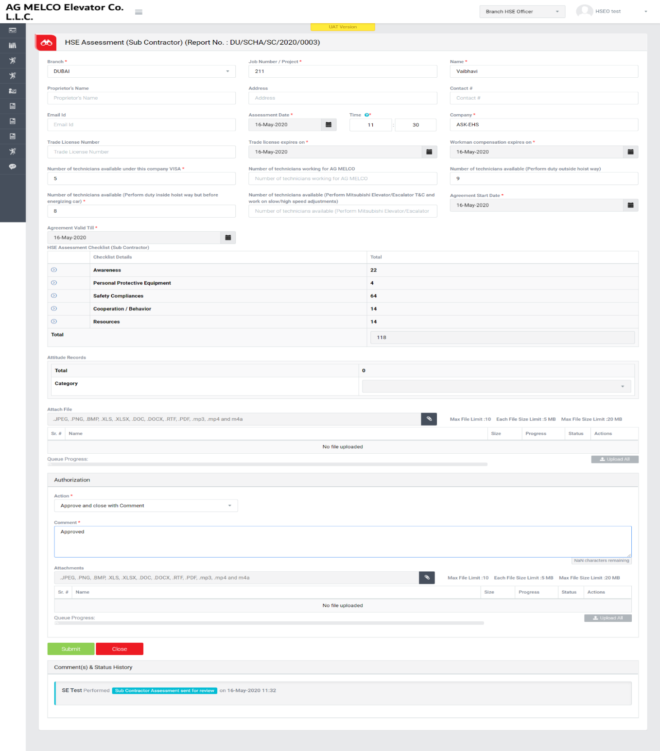The height and width of the screenshot is (751, 660).
Task: Open the dashboard icon in sidebar
Action: pyautogui.click(x=13, y=31)
